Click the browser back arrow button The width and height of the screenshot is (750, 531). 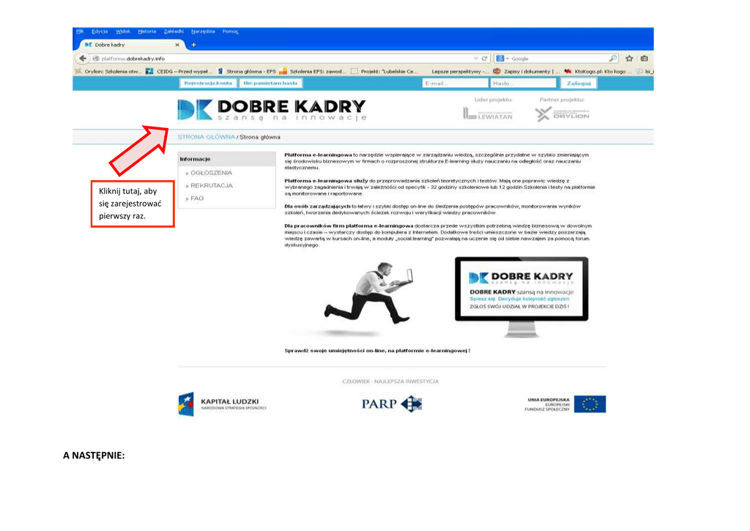click(83, 59)
